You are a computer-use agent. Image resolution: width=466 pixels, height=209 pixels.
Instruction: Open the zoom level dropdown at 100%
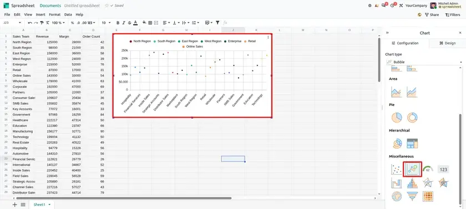click(58, 23)
